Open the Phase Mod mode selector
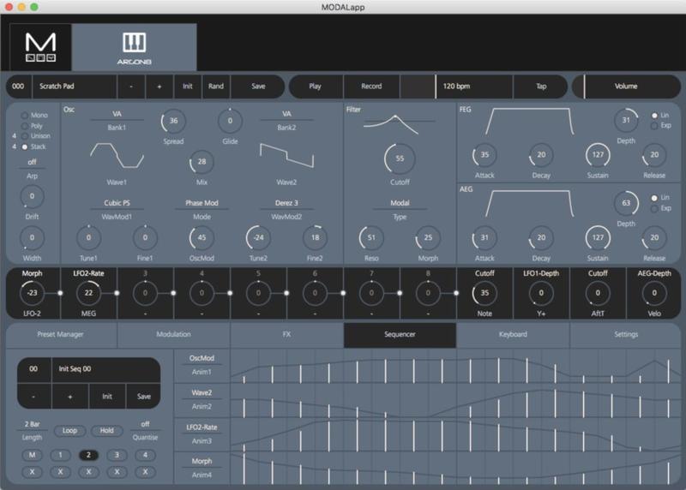 pyautogui.click(x=202, y=203)
